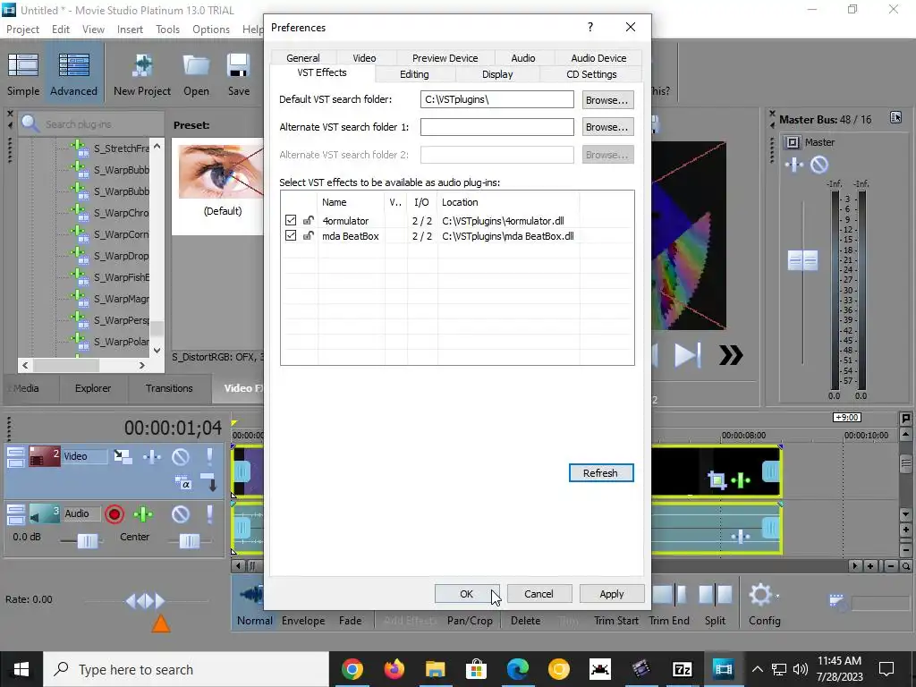Viewport: 916px width, 687px height.
Task: Mute the Master bus
Action: point(819,165)
